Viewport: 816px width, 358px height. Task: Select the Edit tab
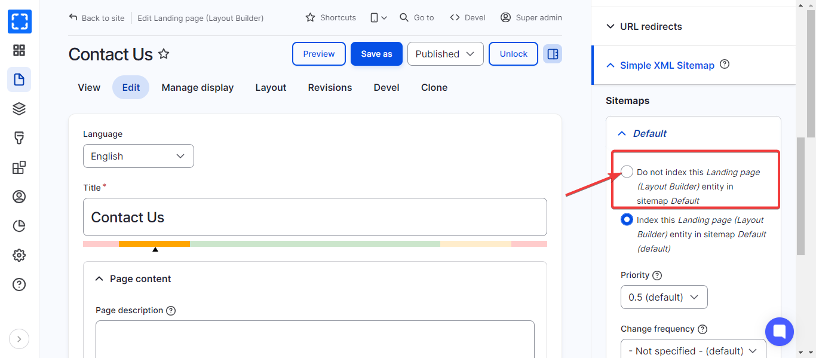(x=131, y=87)
